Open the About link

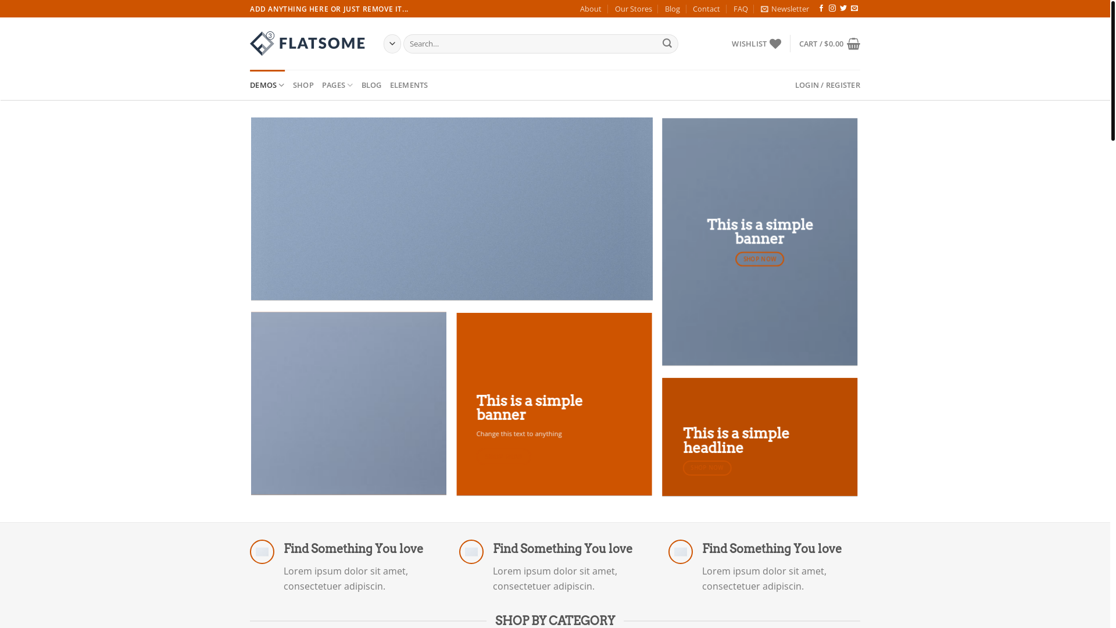pyautogui.click(x=591, y=9)
